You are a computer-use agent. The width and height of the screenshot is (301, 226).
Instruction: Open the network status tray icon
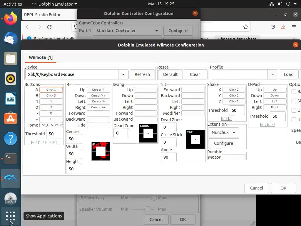click(x=272, y=4)
